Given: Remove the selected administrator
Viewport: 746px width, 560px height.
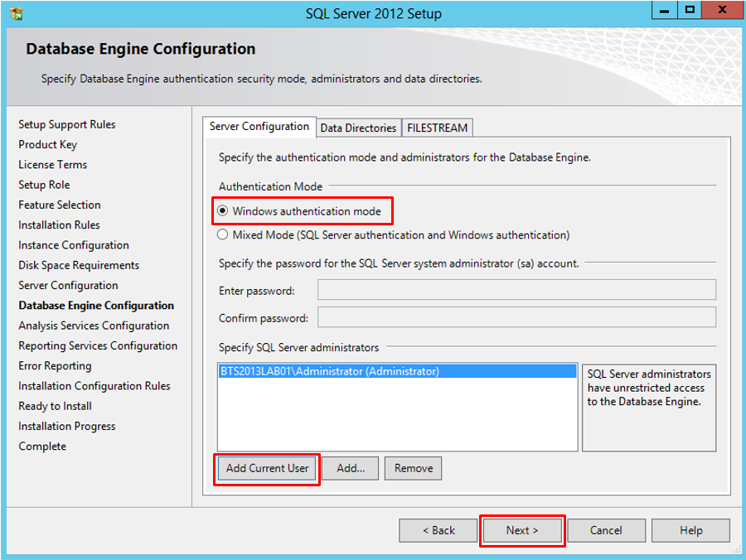Looking at the screenshot, I should (413, 468).
